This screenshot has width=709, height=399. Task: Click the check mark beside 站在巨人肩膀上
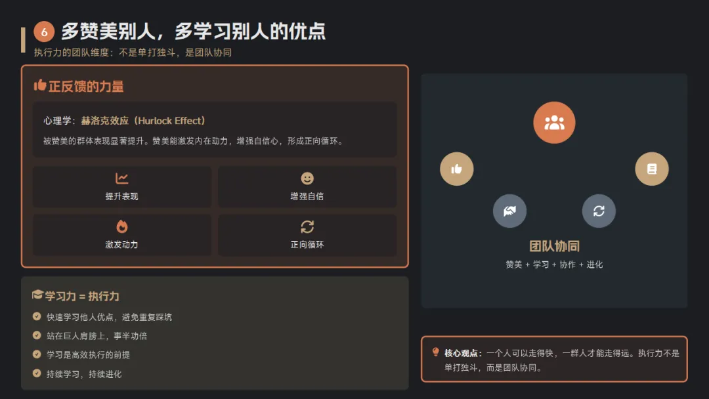click(x=37, y=335)
